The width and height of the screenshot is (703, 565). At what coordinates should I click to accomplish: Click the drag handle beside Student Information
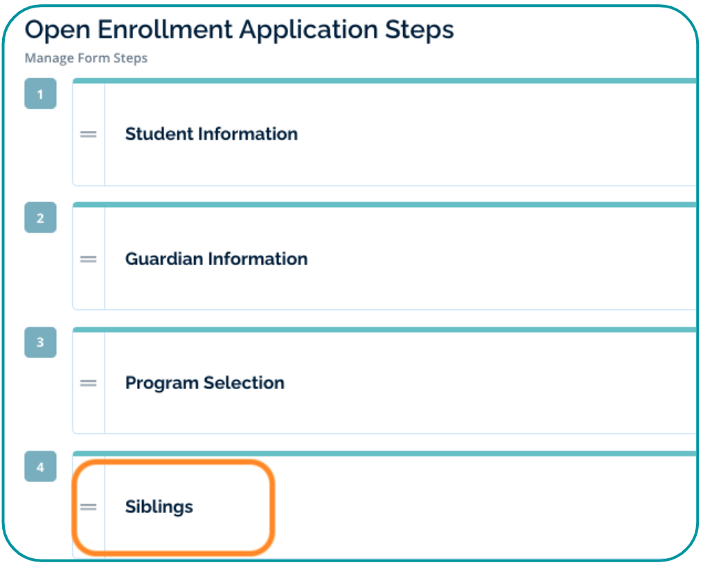[x=88, y=134]
